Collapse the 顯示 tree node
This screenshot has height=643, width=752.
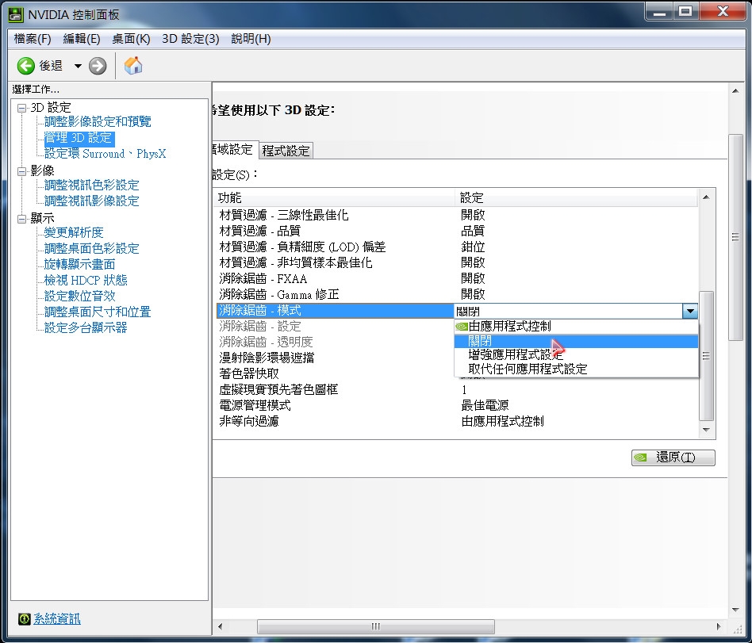[21, 219]
